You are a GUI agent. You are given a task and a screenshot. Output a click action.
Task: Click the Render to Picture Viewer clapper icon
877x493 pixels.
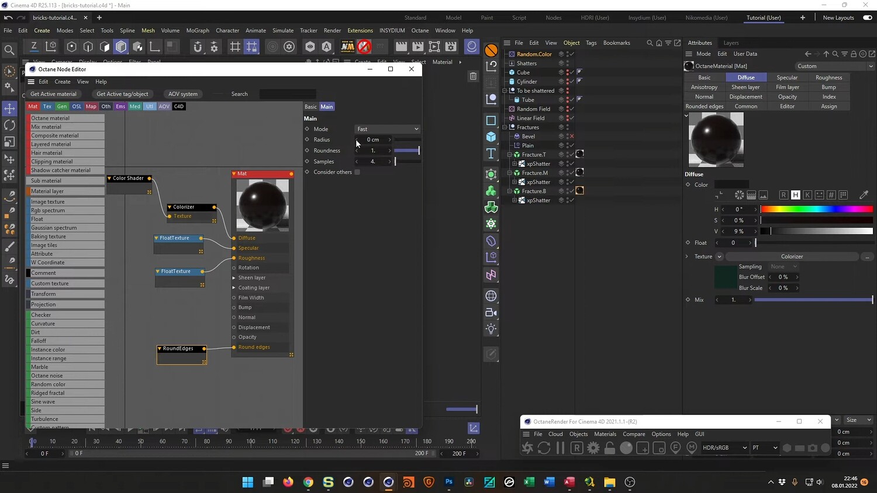[x=417, y=47]
